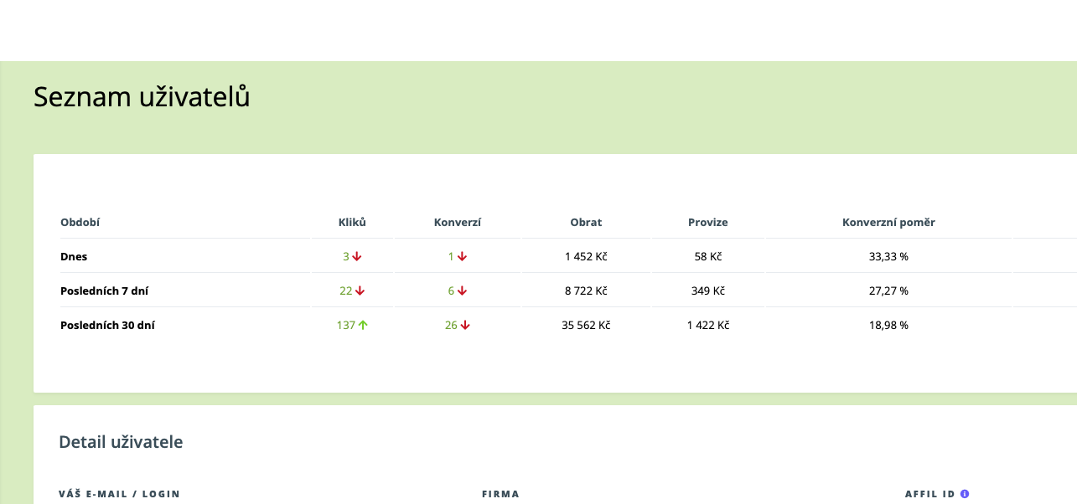Click the Seznam uživatelů page heading
Viewport: 1077px width, 504px height.
pyautogui.click(x=142, y=97)
